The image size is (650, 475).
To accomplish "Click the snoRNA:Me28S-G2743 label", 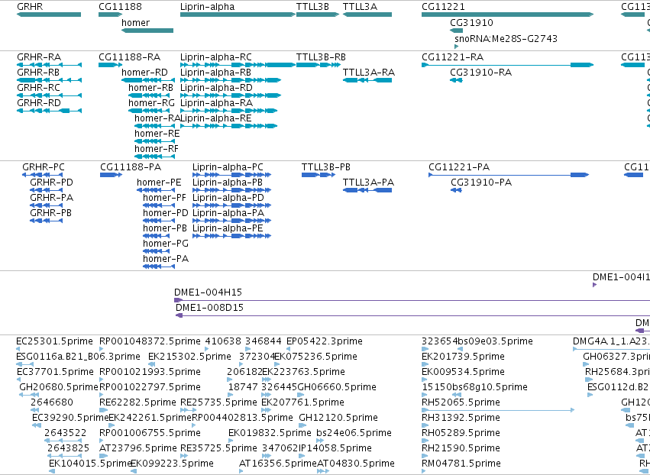I will point(506,38).
